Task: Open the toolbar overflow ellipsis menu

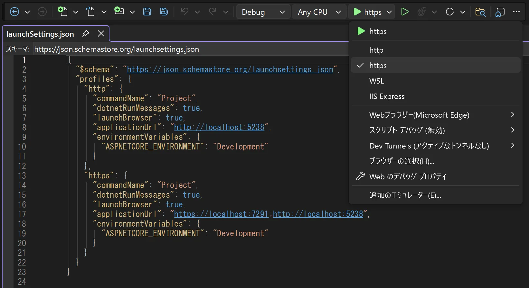Action: [516, 12]
